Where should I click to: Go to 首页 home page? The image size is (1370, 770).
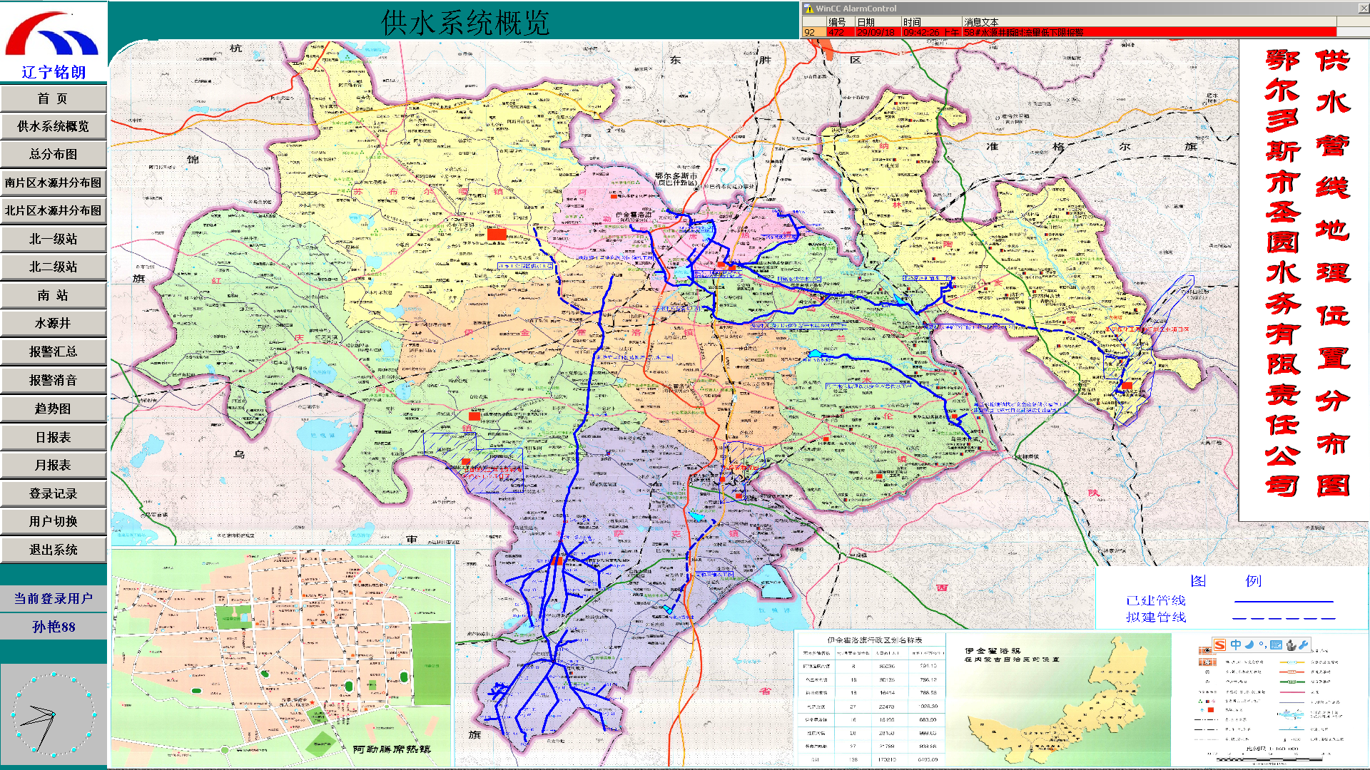tap(54, 98)
